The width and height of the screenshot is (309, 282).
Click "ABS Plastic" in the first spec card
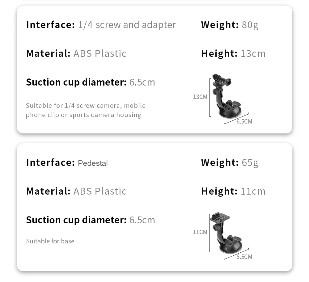click(x=100, y=53)
